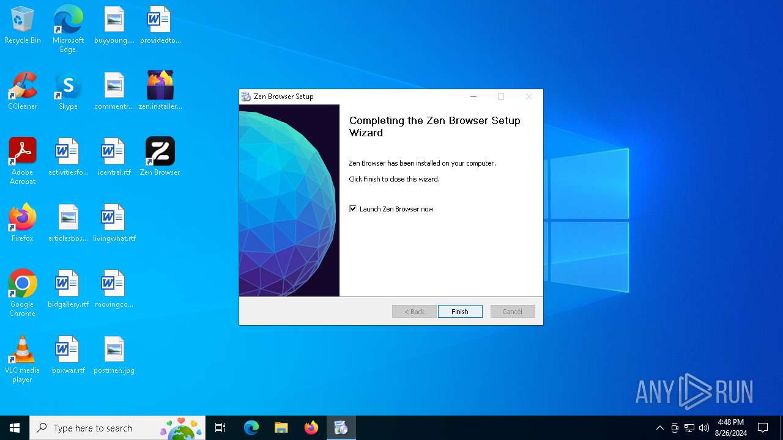The width and height of the screenshot is (783, 440).
Task: Minimize the Zen Browser Setup window
Action: click(473, 97)
